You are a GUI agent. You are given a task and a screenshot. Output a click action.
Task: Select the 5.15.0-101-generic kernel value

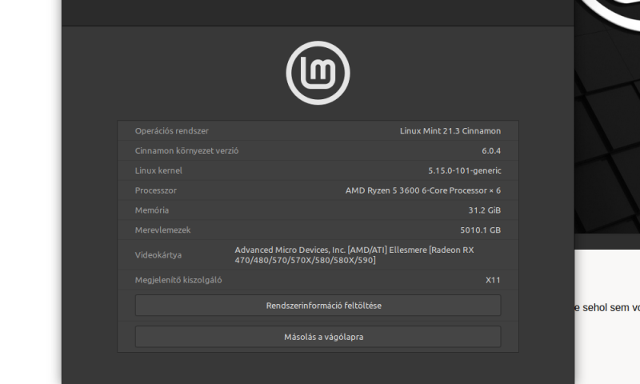[x=465, y=170]
